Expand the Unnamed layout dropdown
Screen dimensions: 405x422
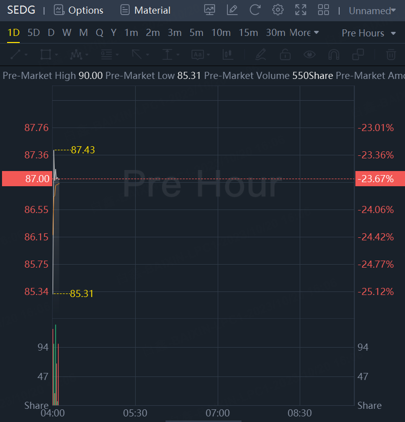pos(372,11)
